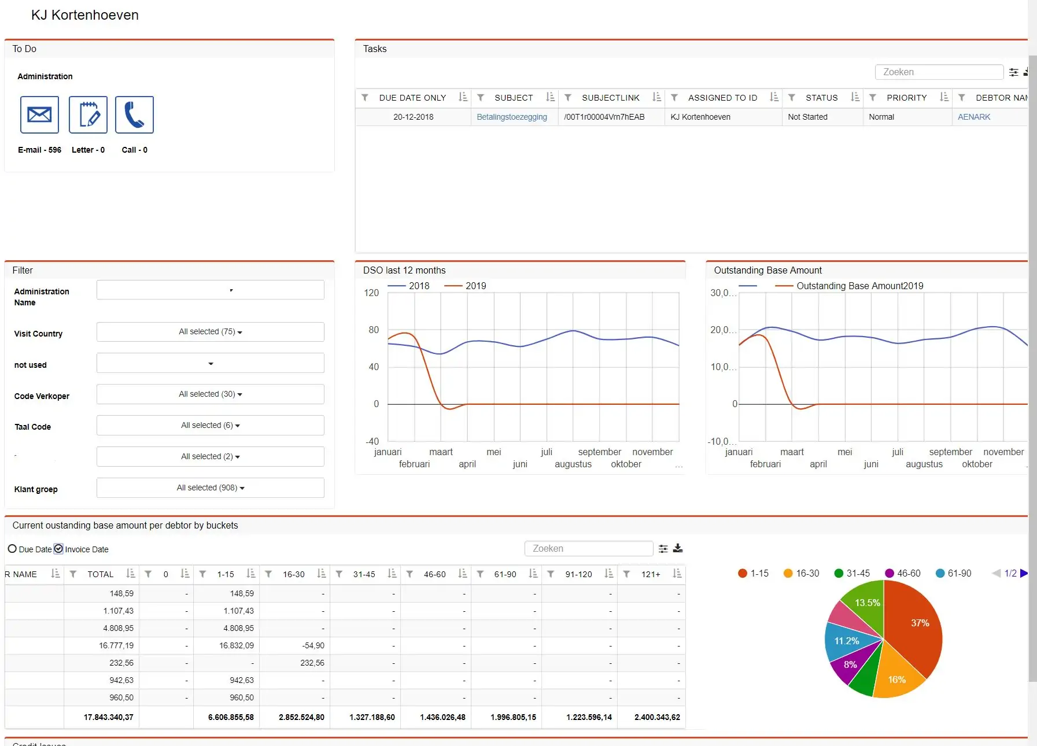Open the Betalingstoezegging subject link
This screenshot has width=1037, height=746.
click(511, 117)
